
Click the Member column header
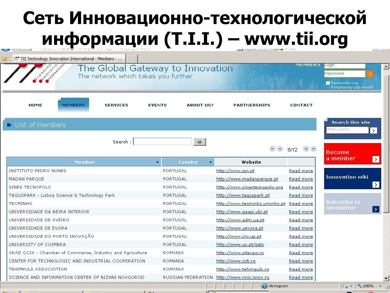pos(84,162)
